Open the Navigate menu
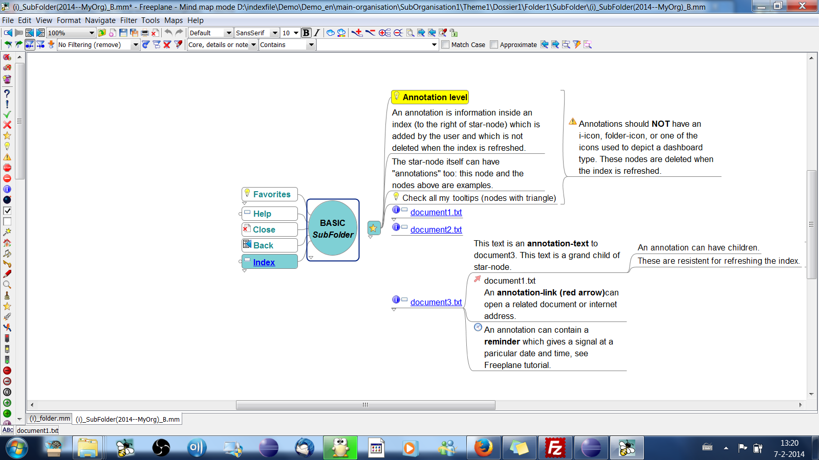Viewport: 819px width, 460px height. point(100,20)
